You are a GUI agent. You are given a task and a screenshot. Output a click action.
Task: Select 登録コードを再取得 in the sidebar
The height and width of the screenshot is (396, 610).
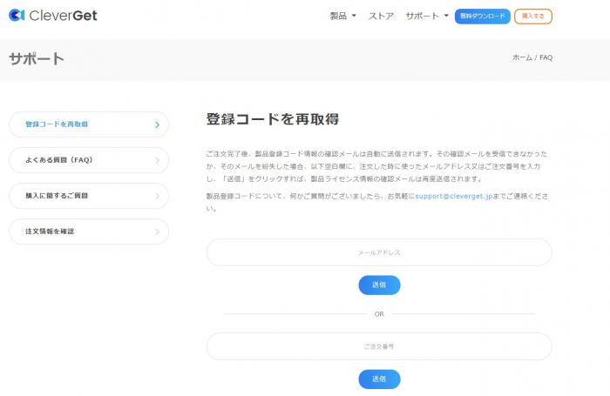coord(89,124)
